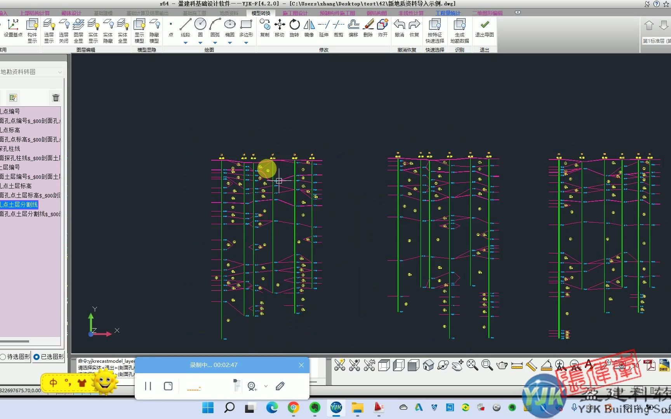
Task: Pause the screen recording
Action: pos(148,386)
